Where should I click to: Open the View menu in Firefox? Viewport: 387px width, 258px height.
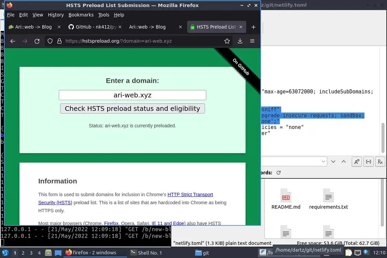[x=38, y=15]
